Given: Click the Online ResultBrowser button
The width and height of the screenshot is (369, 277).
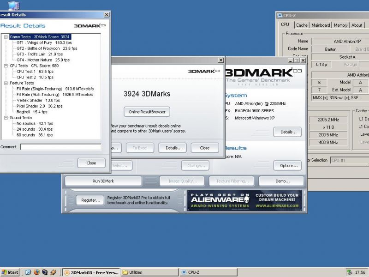Looking at the screenshot, I should click(147, 112).
